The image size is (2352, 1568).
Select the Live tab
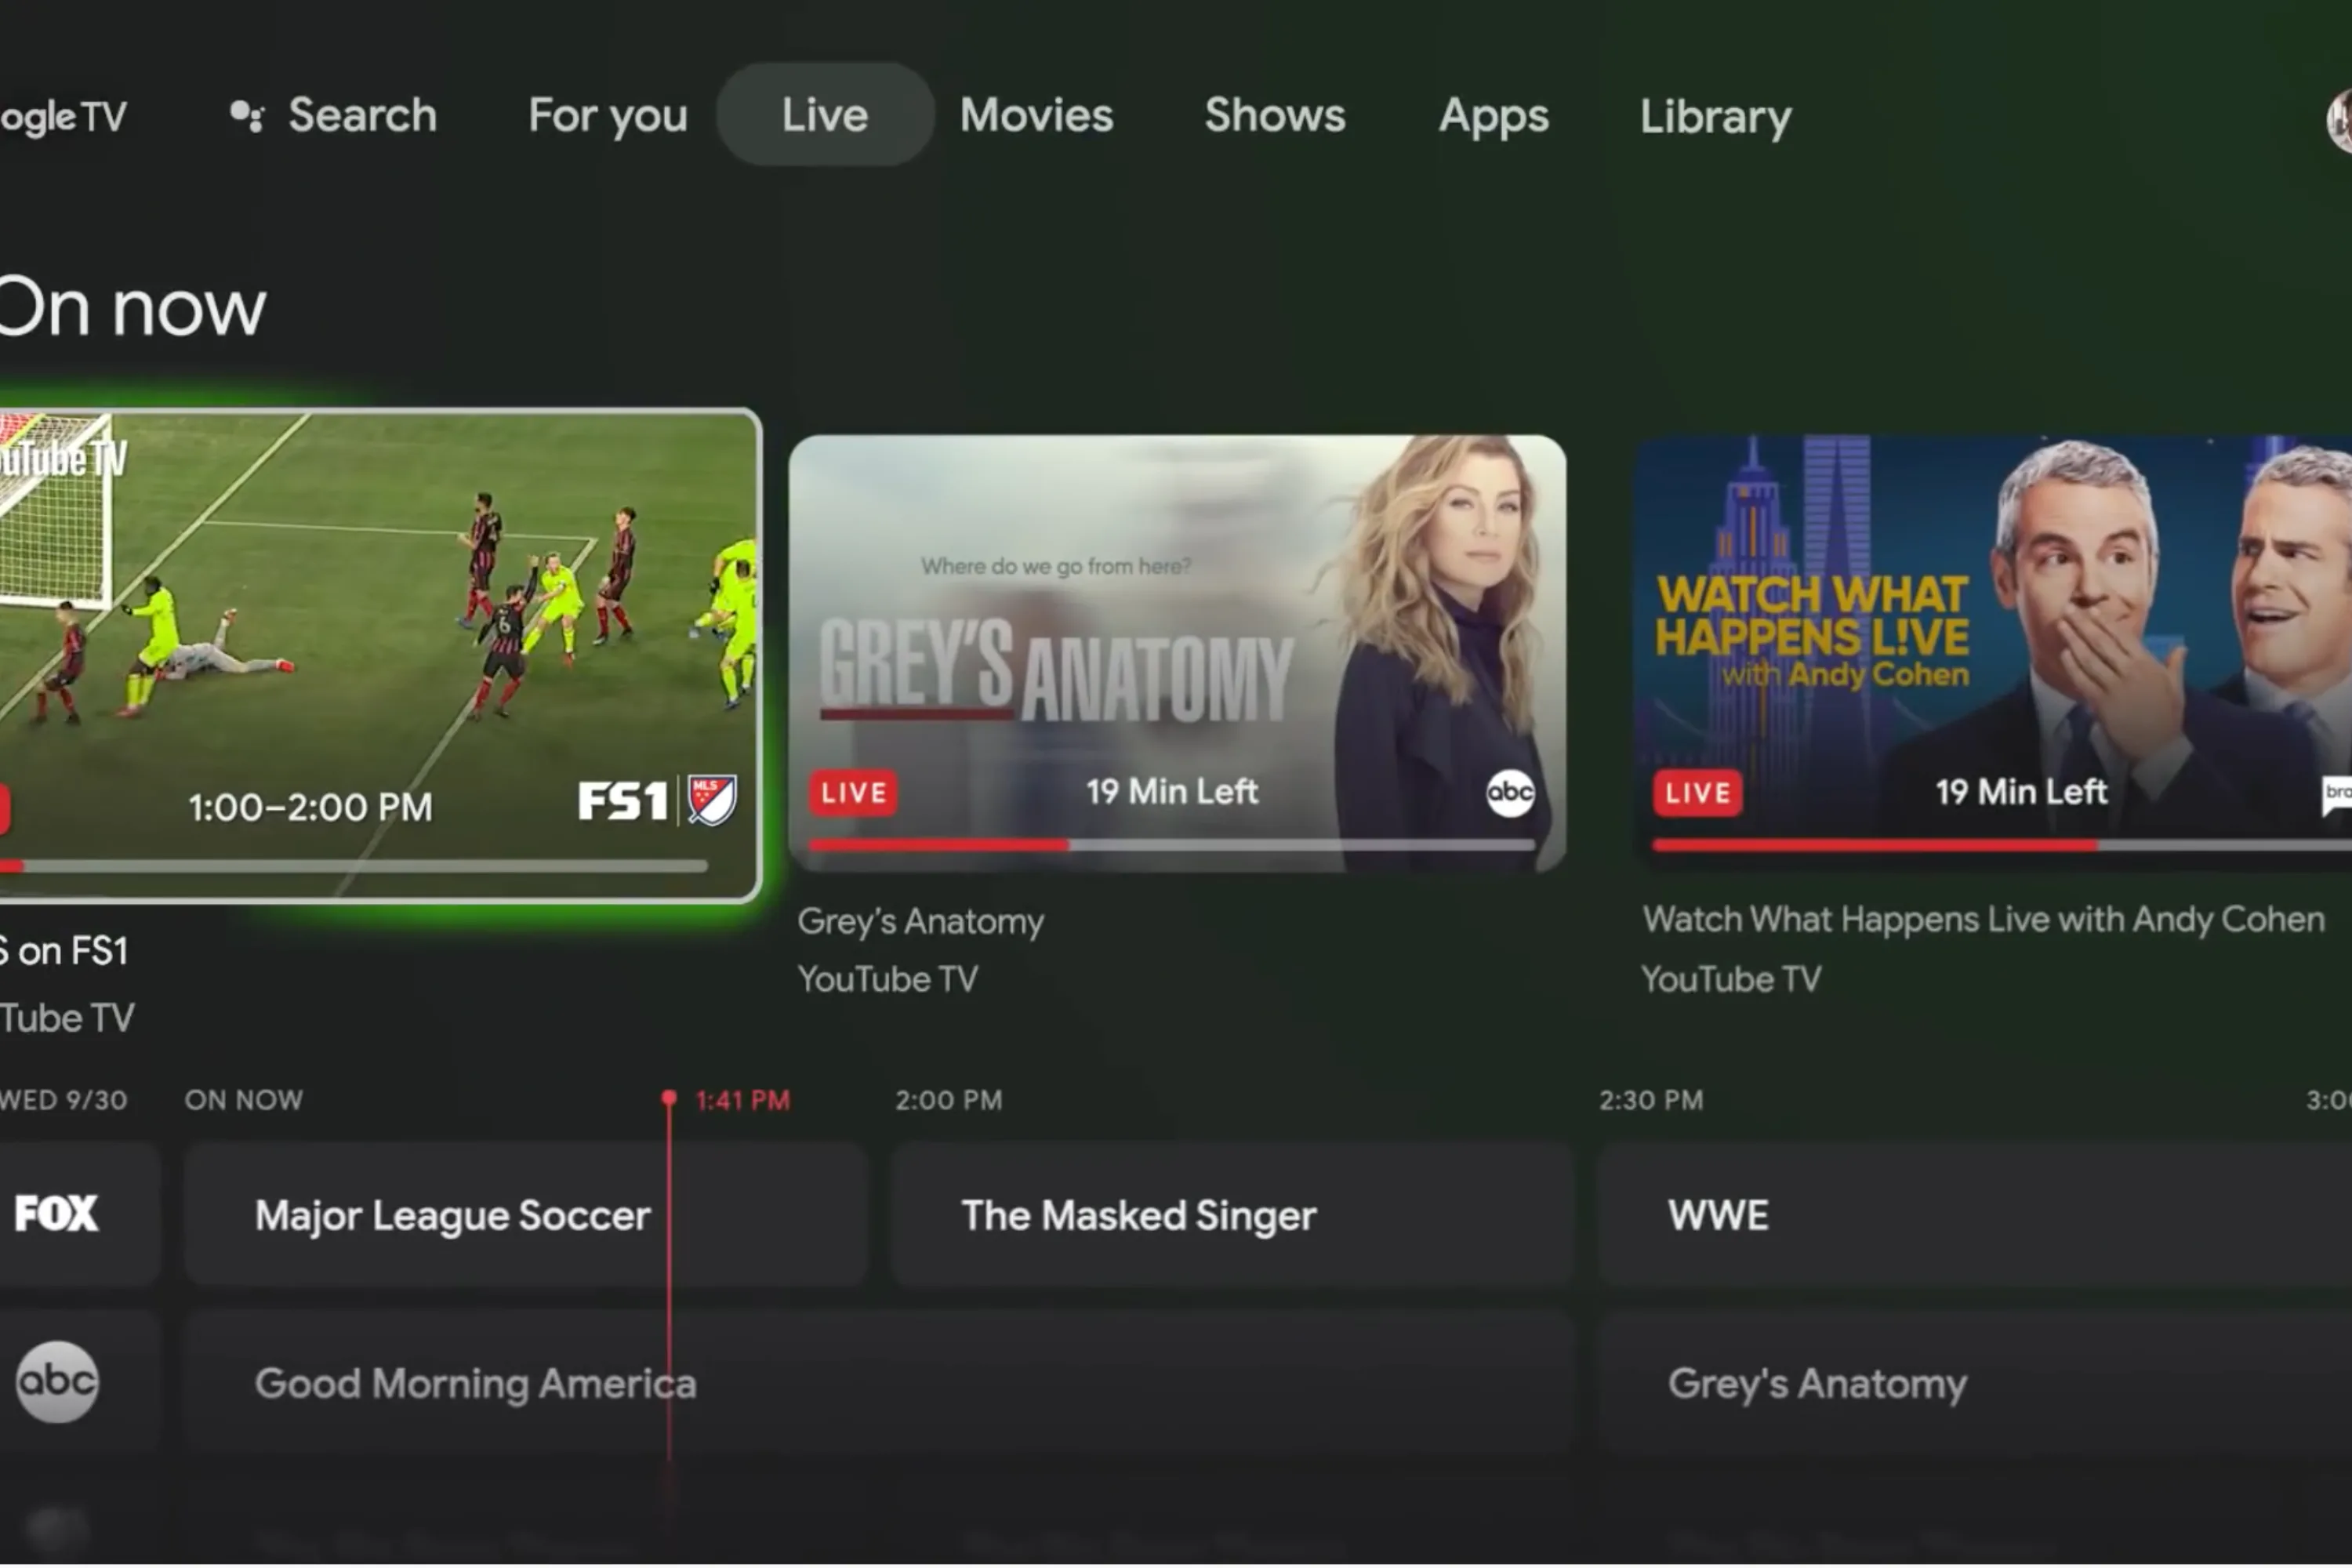(x=825, y=115)
